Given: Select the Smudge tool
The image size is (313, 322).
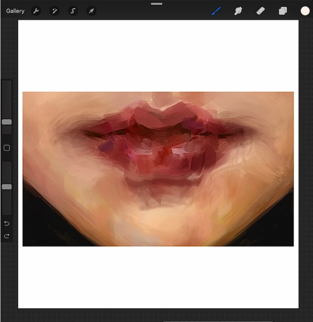Looking at the screenshot, I should (238, 11).
